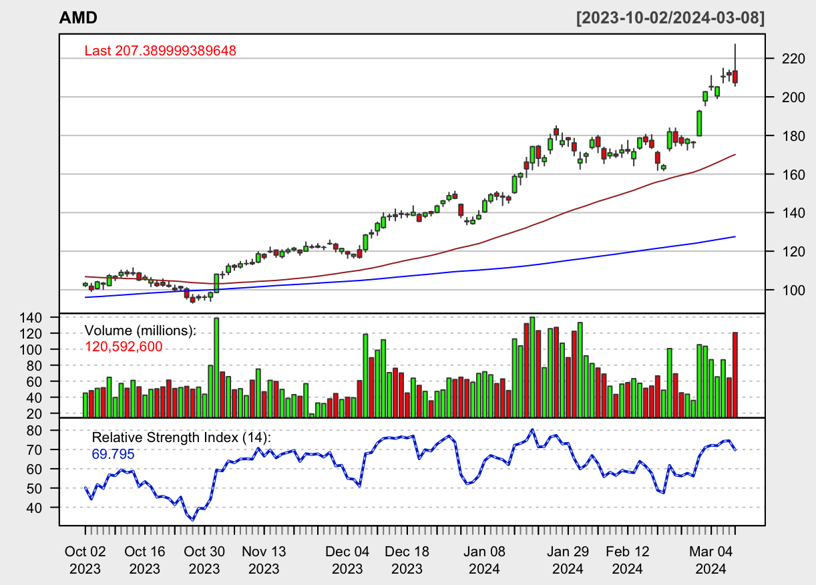Click the 100 tick on volume axis
This screenshot has width=816, height=585.
click(x=32, y=350)
